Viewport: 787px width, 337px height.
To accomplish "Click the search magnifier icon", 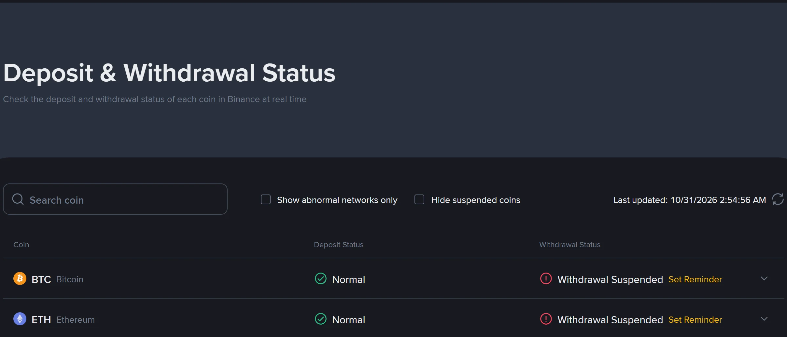I will (18, 199).
